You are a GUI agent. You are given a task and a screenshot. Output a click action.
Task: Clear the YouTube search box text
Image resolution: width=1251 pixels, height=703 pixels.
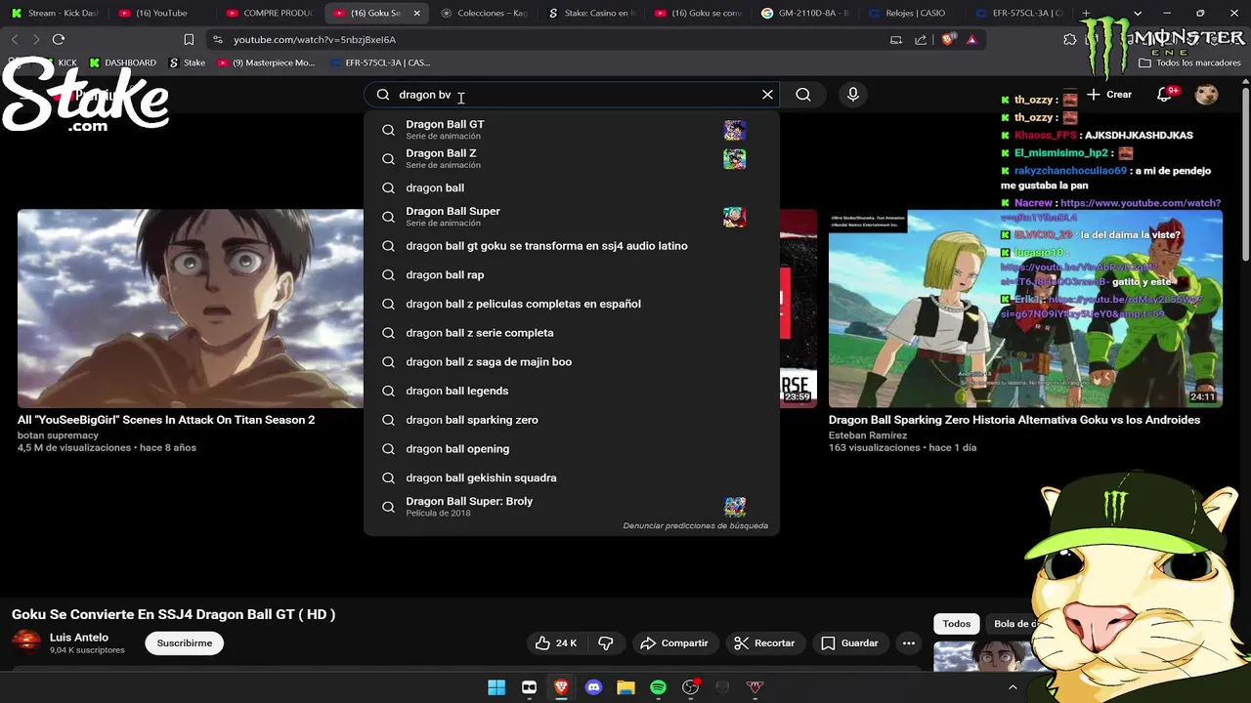[767, 95]
